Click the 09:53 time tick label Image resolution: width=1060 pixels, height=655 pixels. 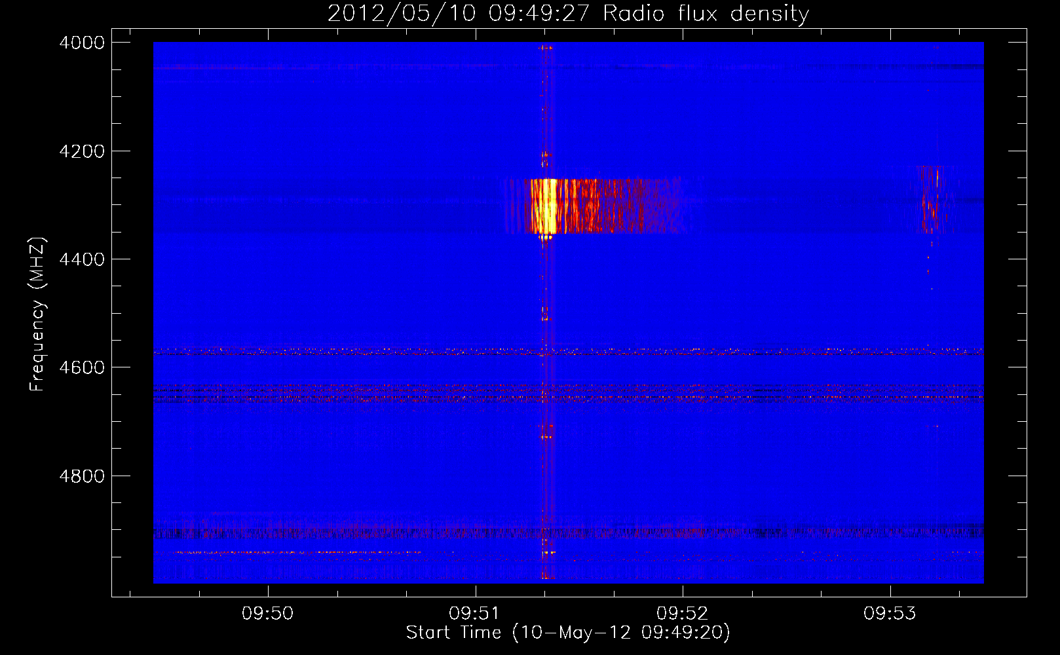(x=889, y=614)
